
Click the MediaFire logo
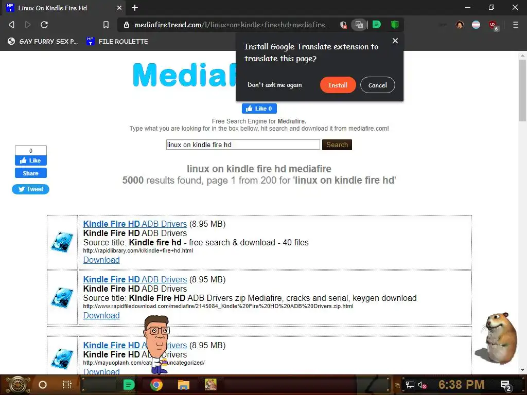click(x=185, y=75)
